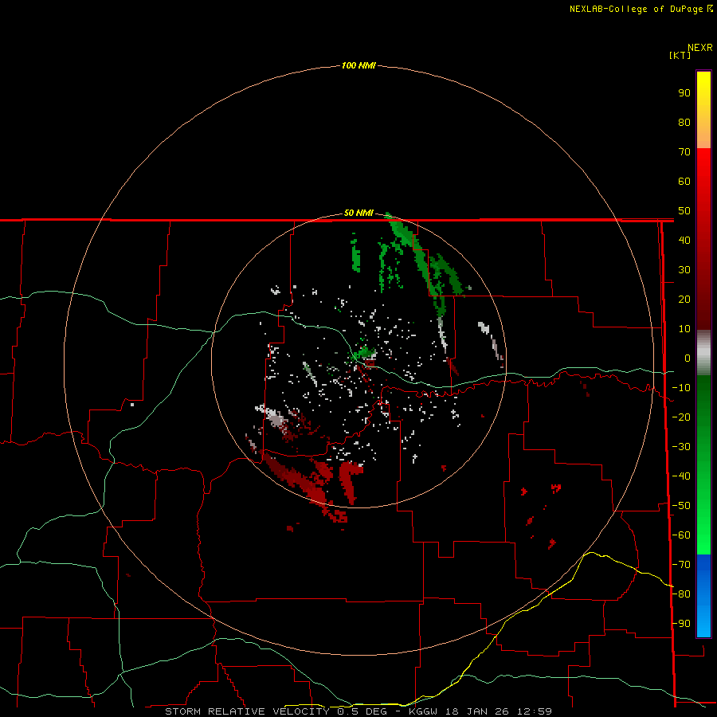Click the [KT] units label

click(680, 55)
